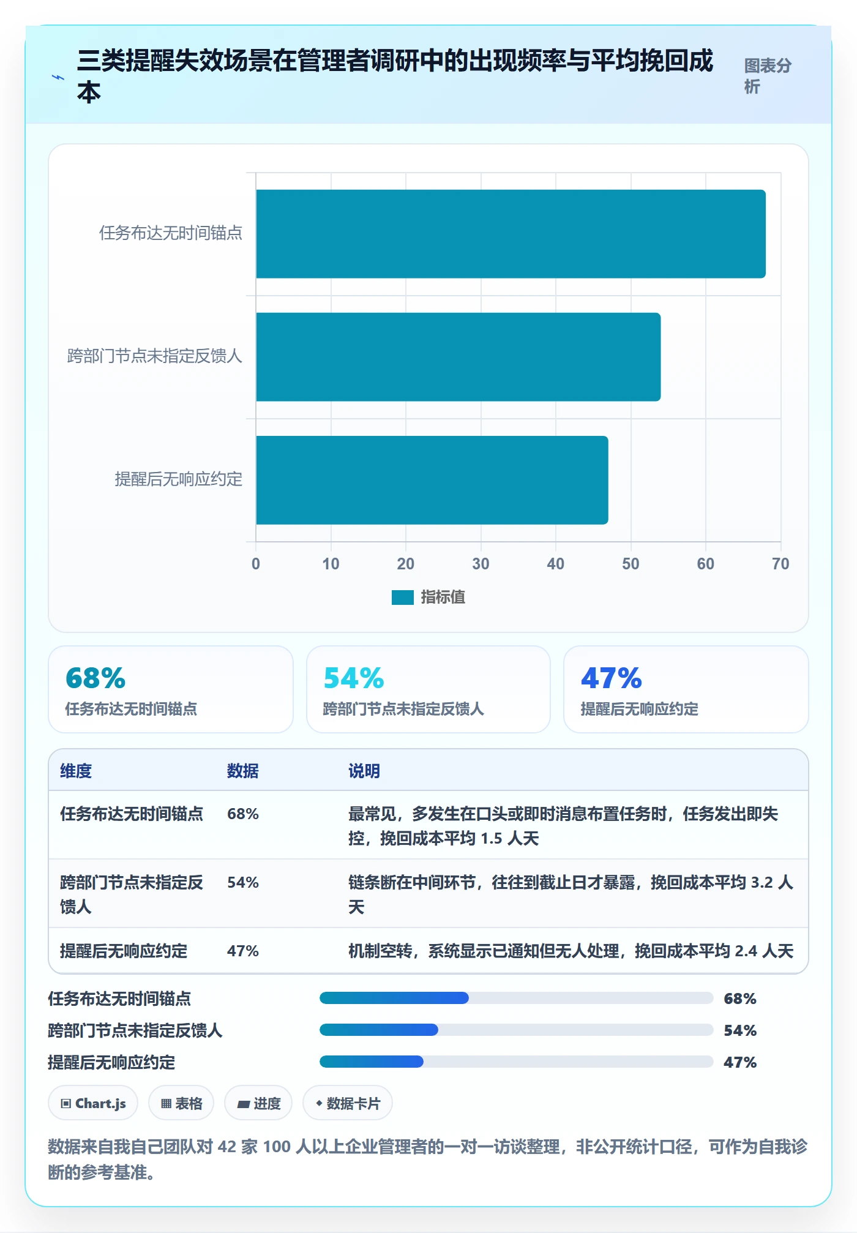This screenshot has height=1233, width=857.
Task: Click the 提醒后无响应约定 y-axis label
Action: (179, 479)
